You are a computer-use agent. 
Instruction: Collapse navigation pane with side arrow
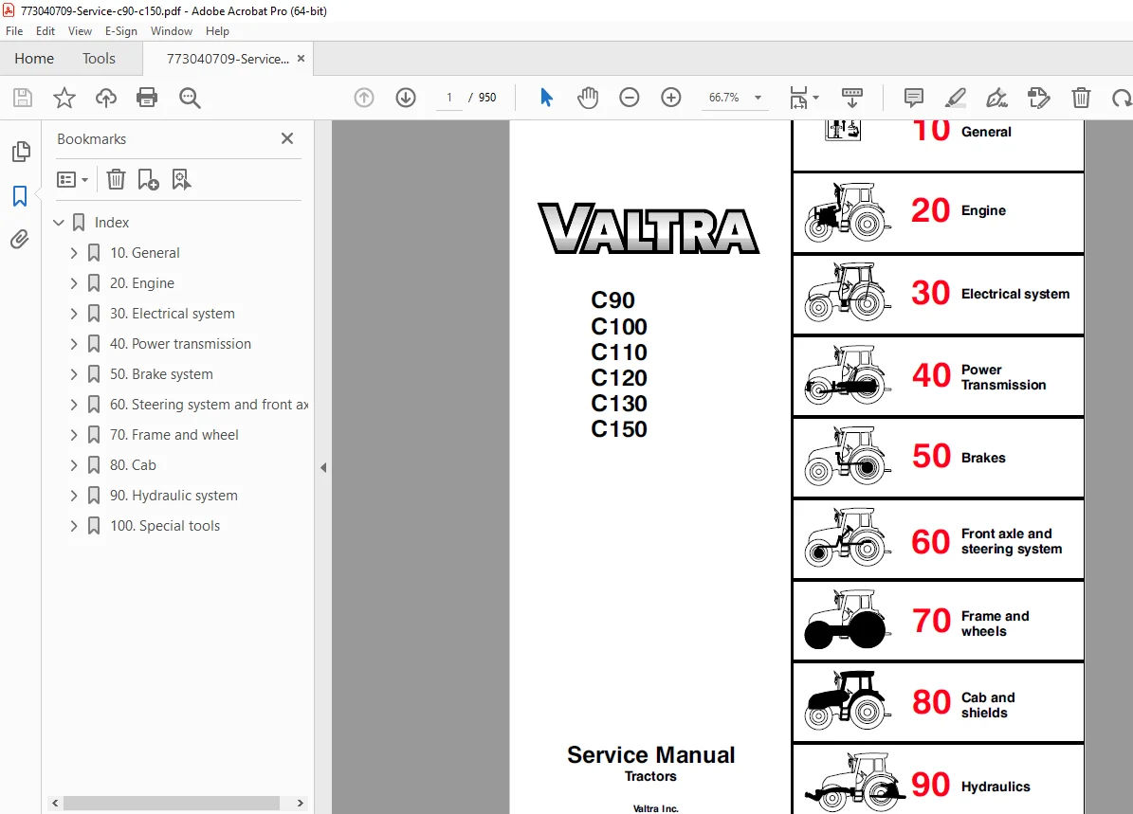point(323,467)
